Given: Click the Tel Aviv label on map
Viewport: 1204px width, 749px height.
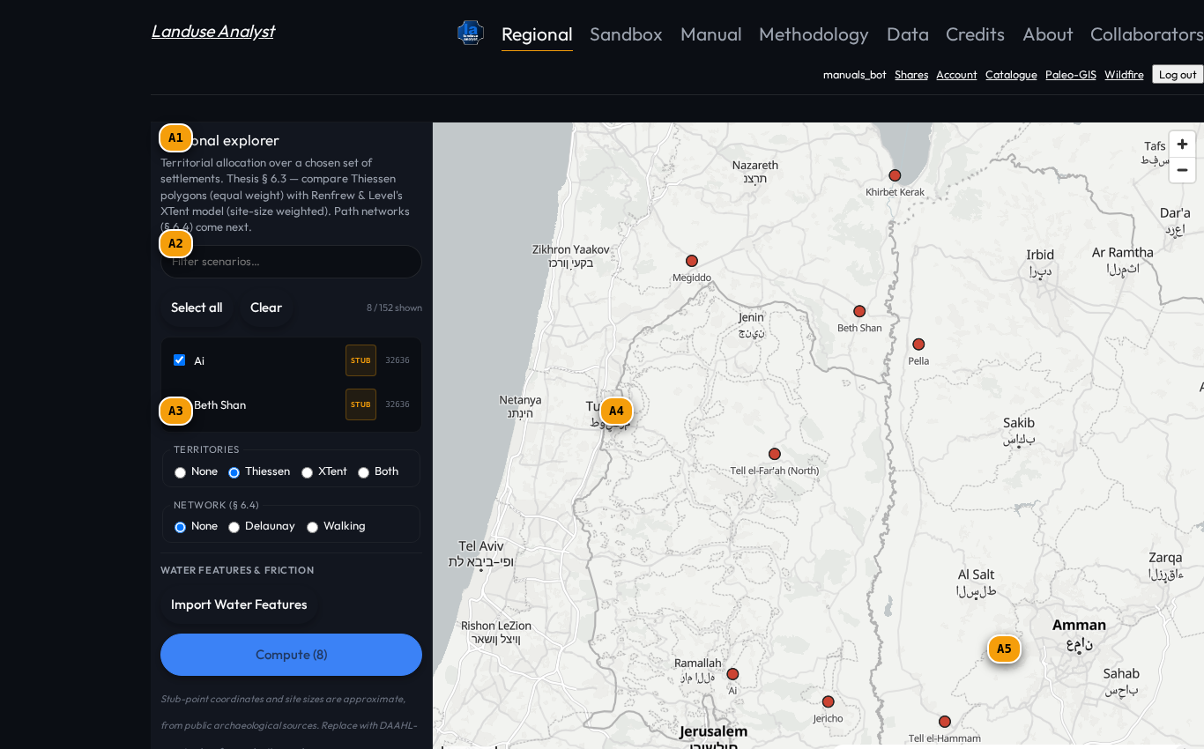Looking at the screenshot, I should coord(481,545).
